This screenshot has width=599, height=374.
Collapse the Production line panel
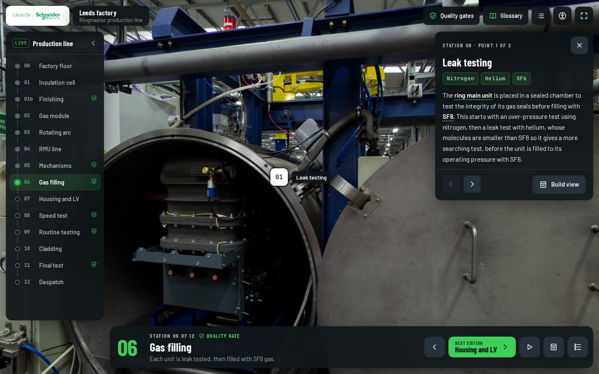pyautogui.click(x=93, y=43)
